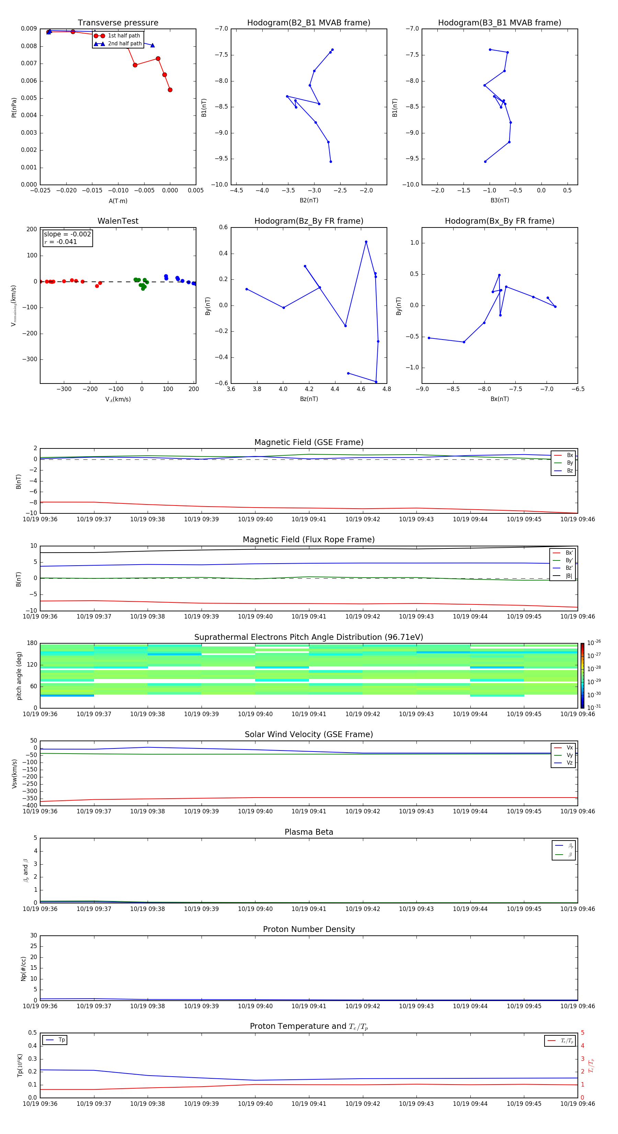Click the 'pitch angle (deg)' y-axis label
The image size is (618, 1134).
click(x=19, y=675)
